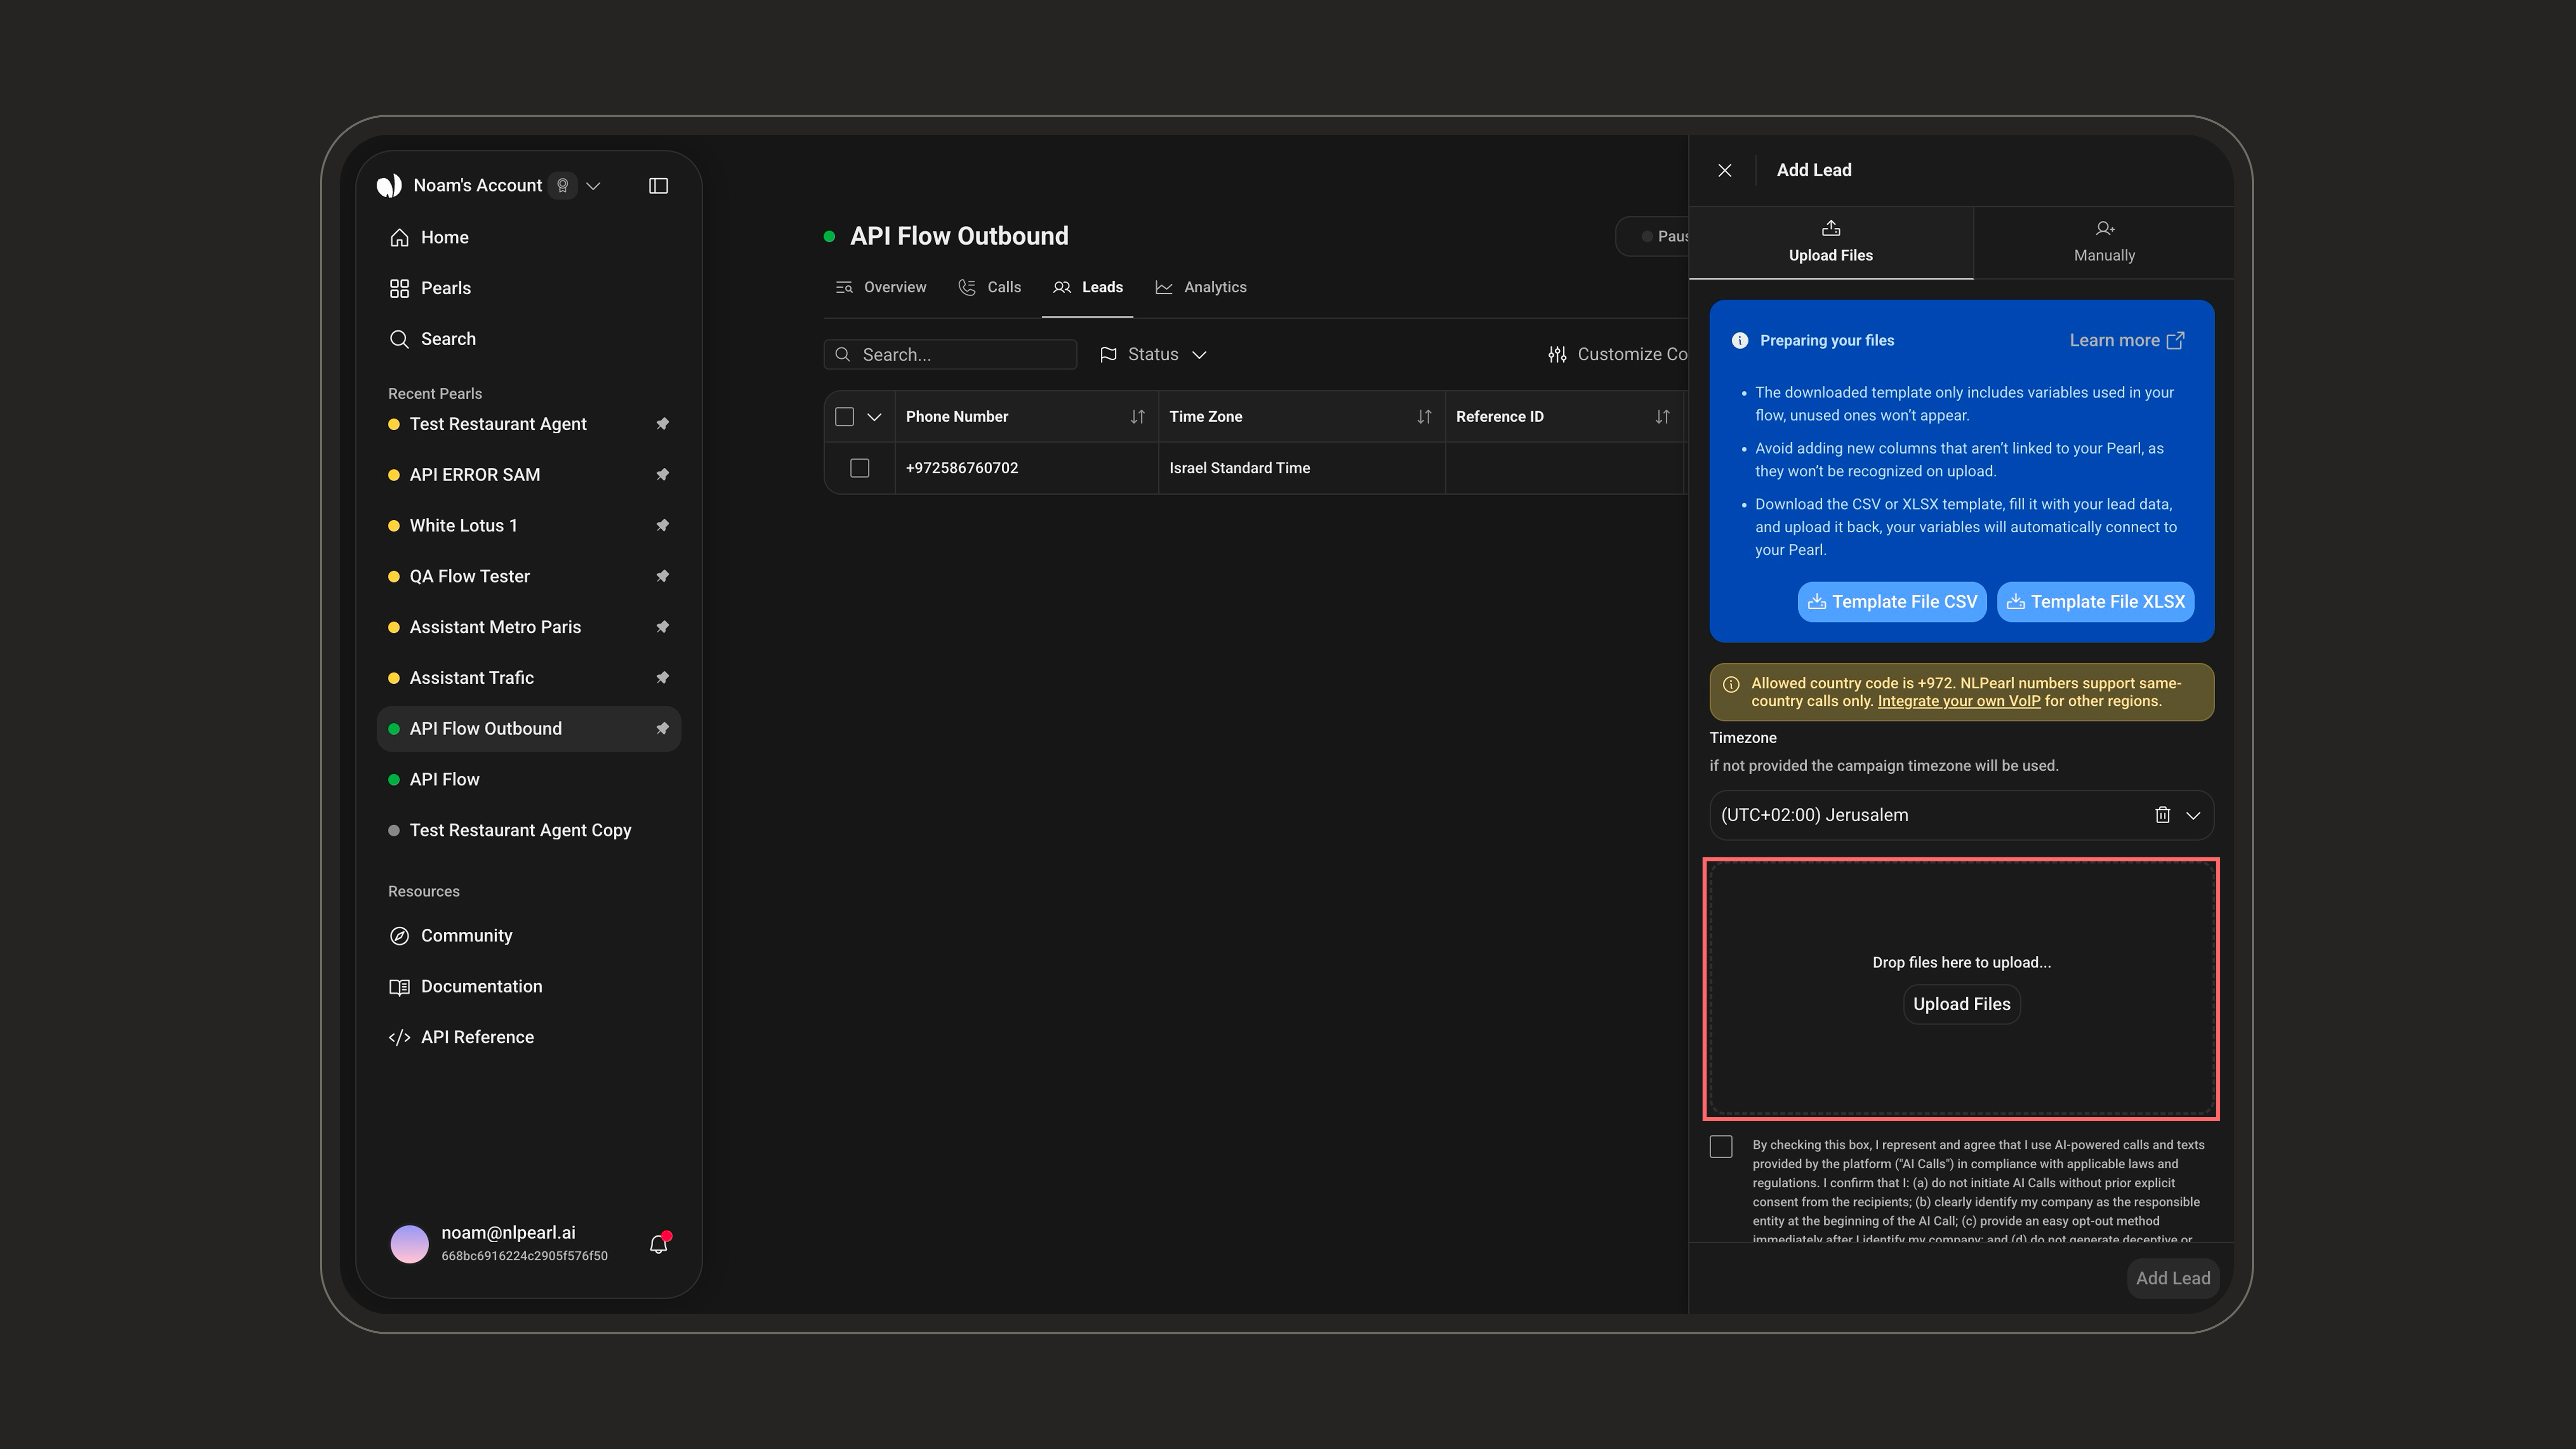Open the Learn more link

pyautogui.click(x=2127, y=341)
